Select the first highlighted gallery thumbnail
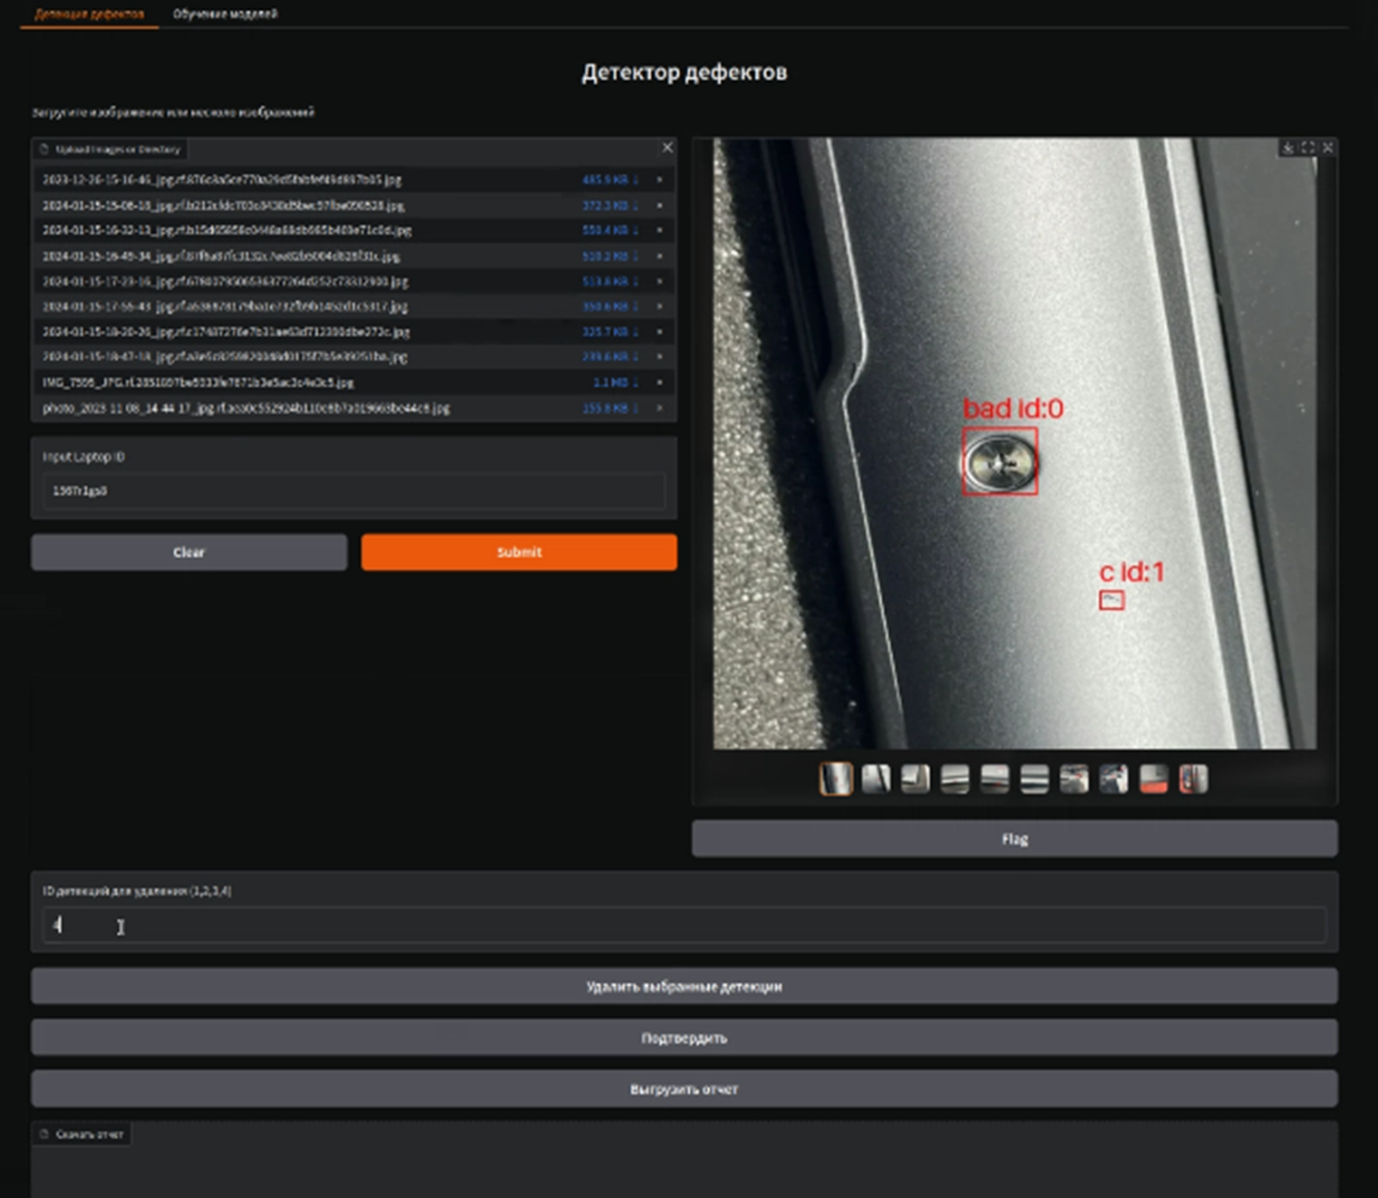1378x1198 pixels. click(x=836, y=778)
